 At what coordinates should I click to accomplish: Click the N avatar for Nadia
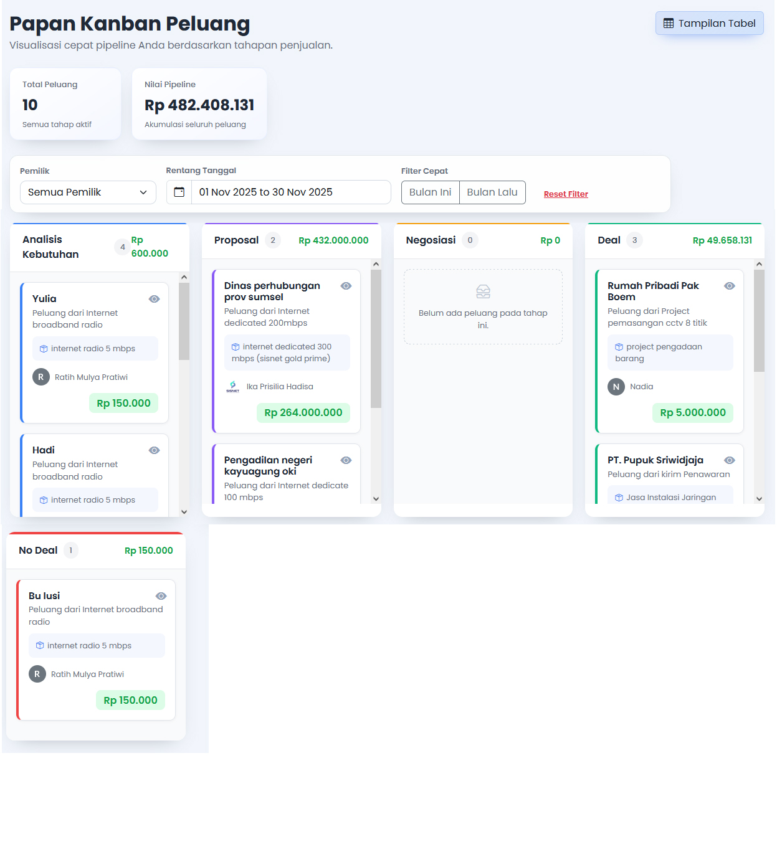point(616,387)
